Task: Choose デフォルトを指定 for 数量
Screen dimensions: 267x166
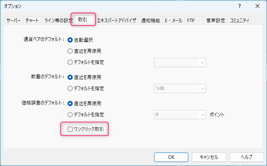Action: click(x=70, y=88)
